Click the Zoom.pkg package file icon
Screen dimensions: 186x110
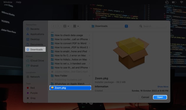click(52, 88)
